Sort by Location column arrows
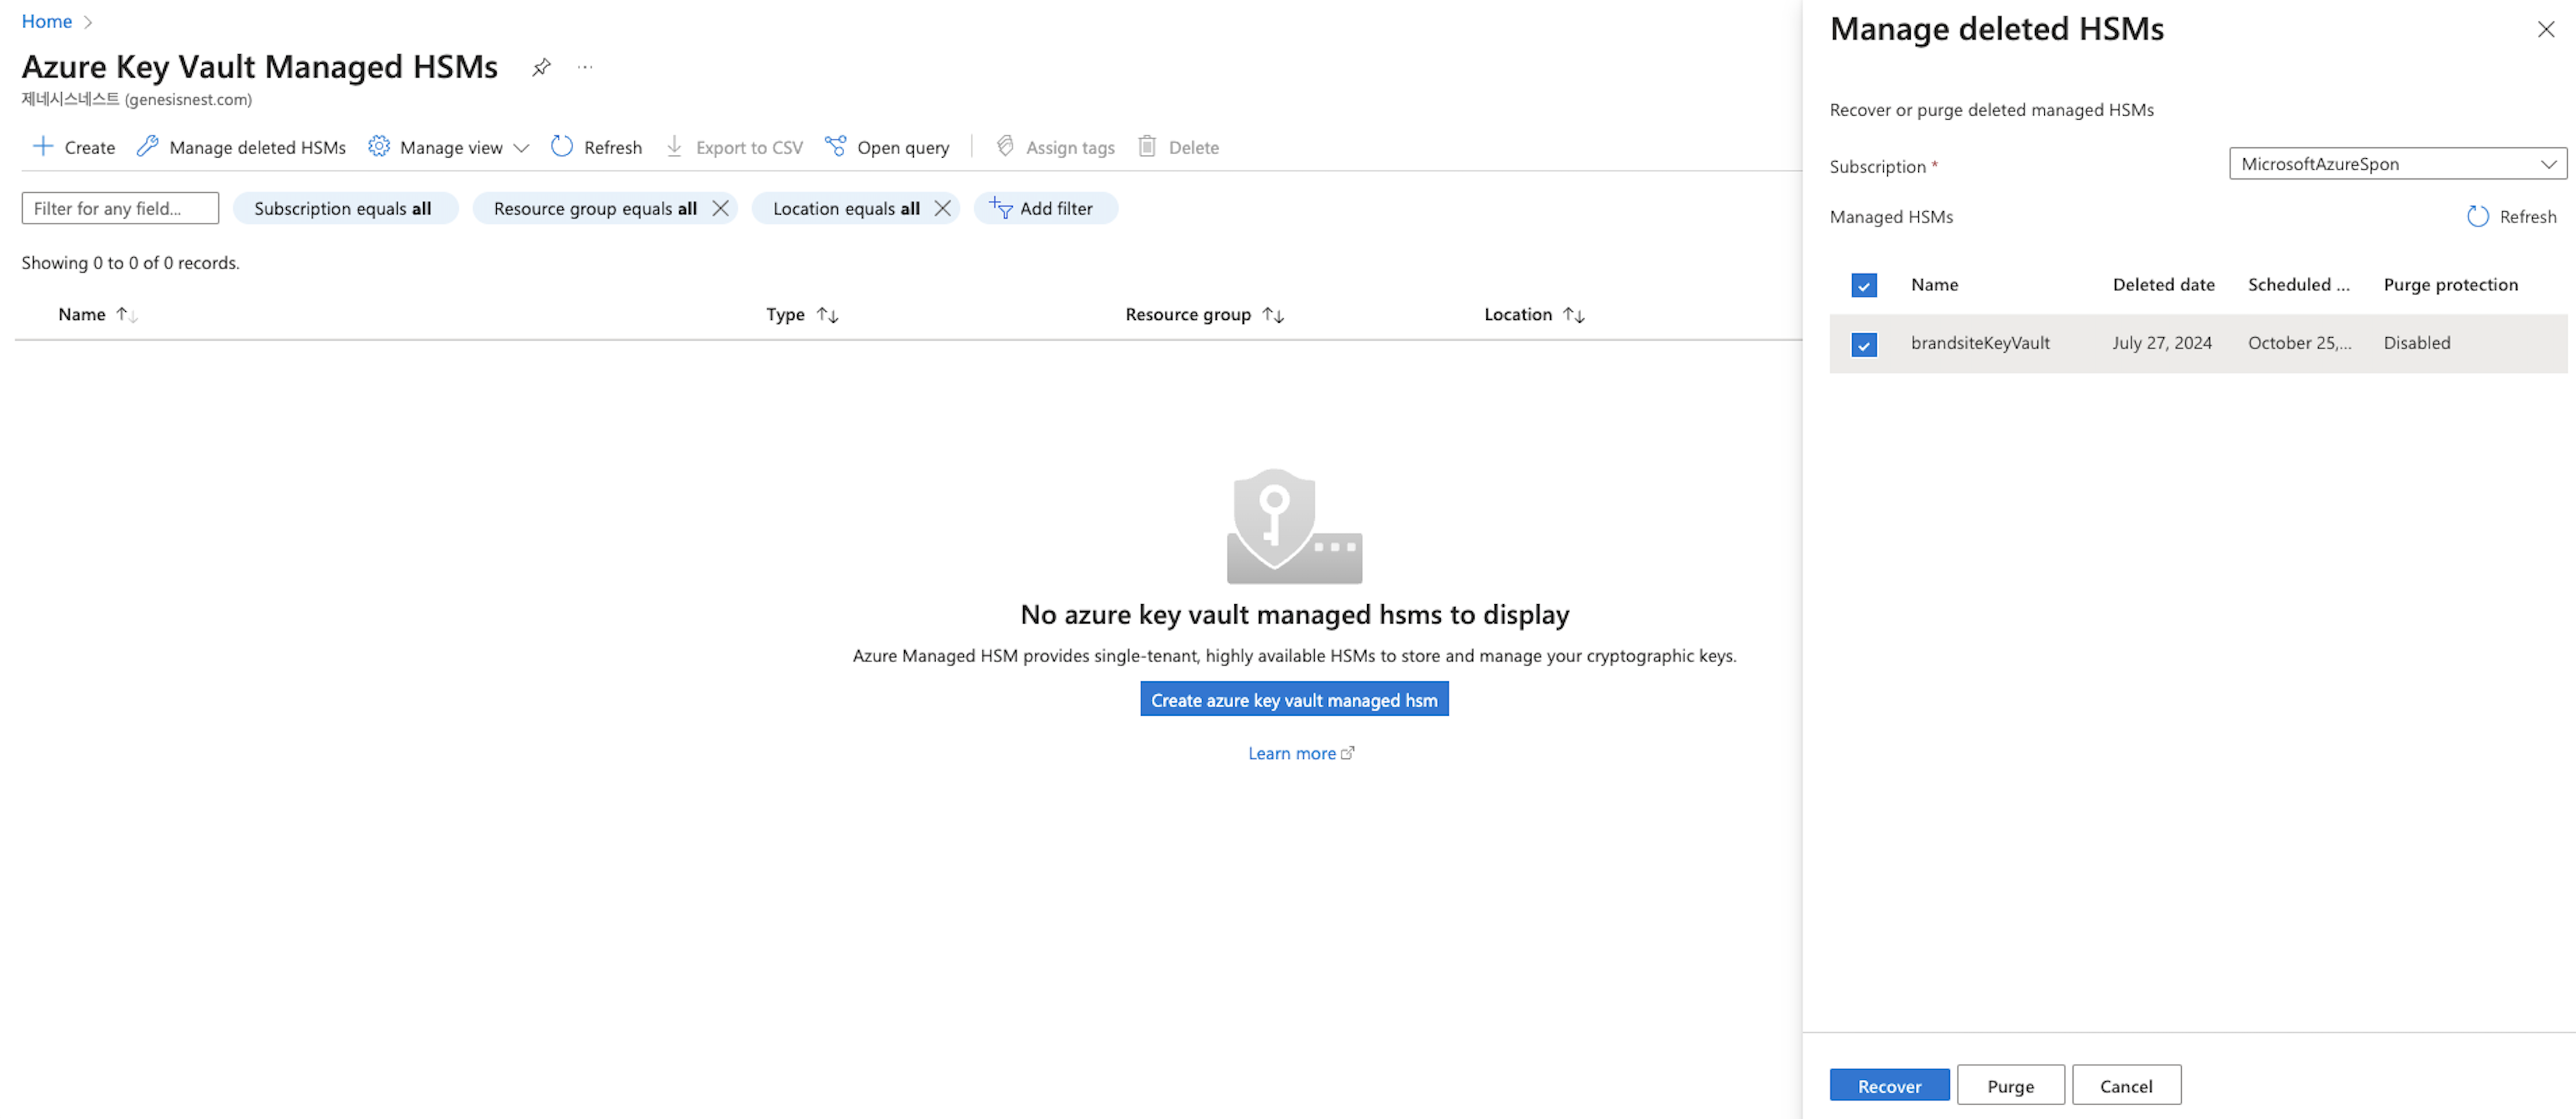Screen dimensions: 2576x1119 1574,314
